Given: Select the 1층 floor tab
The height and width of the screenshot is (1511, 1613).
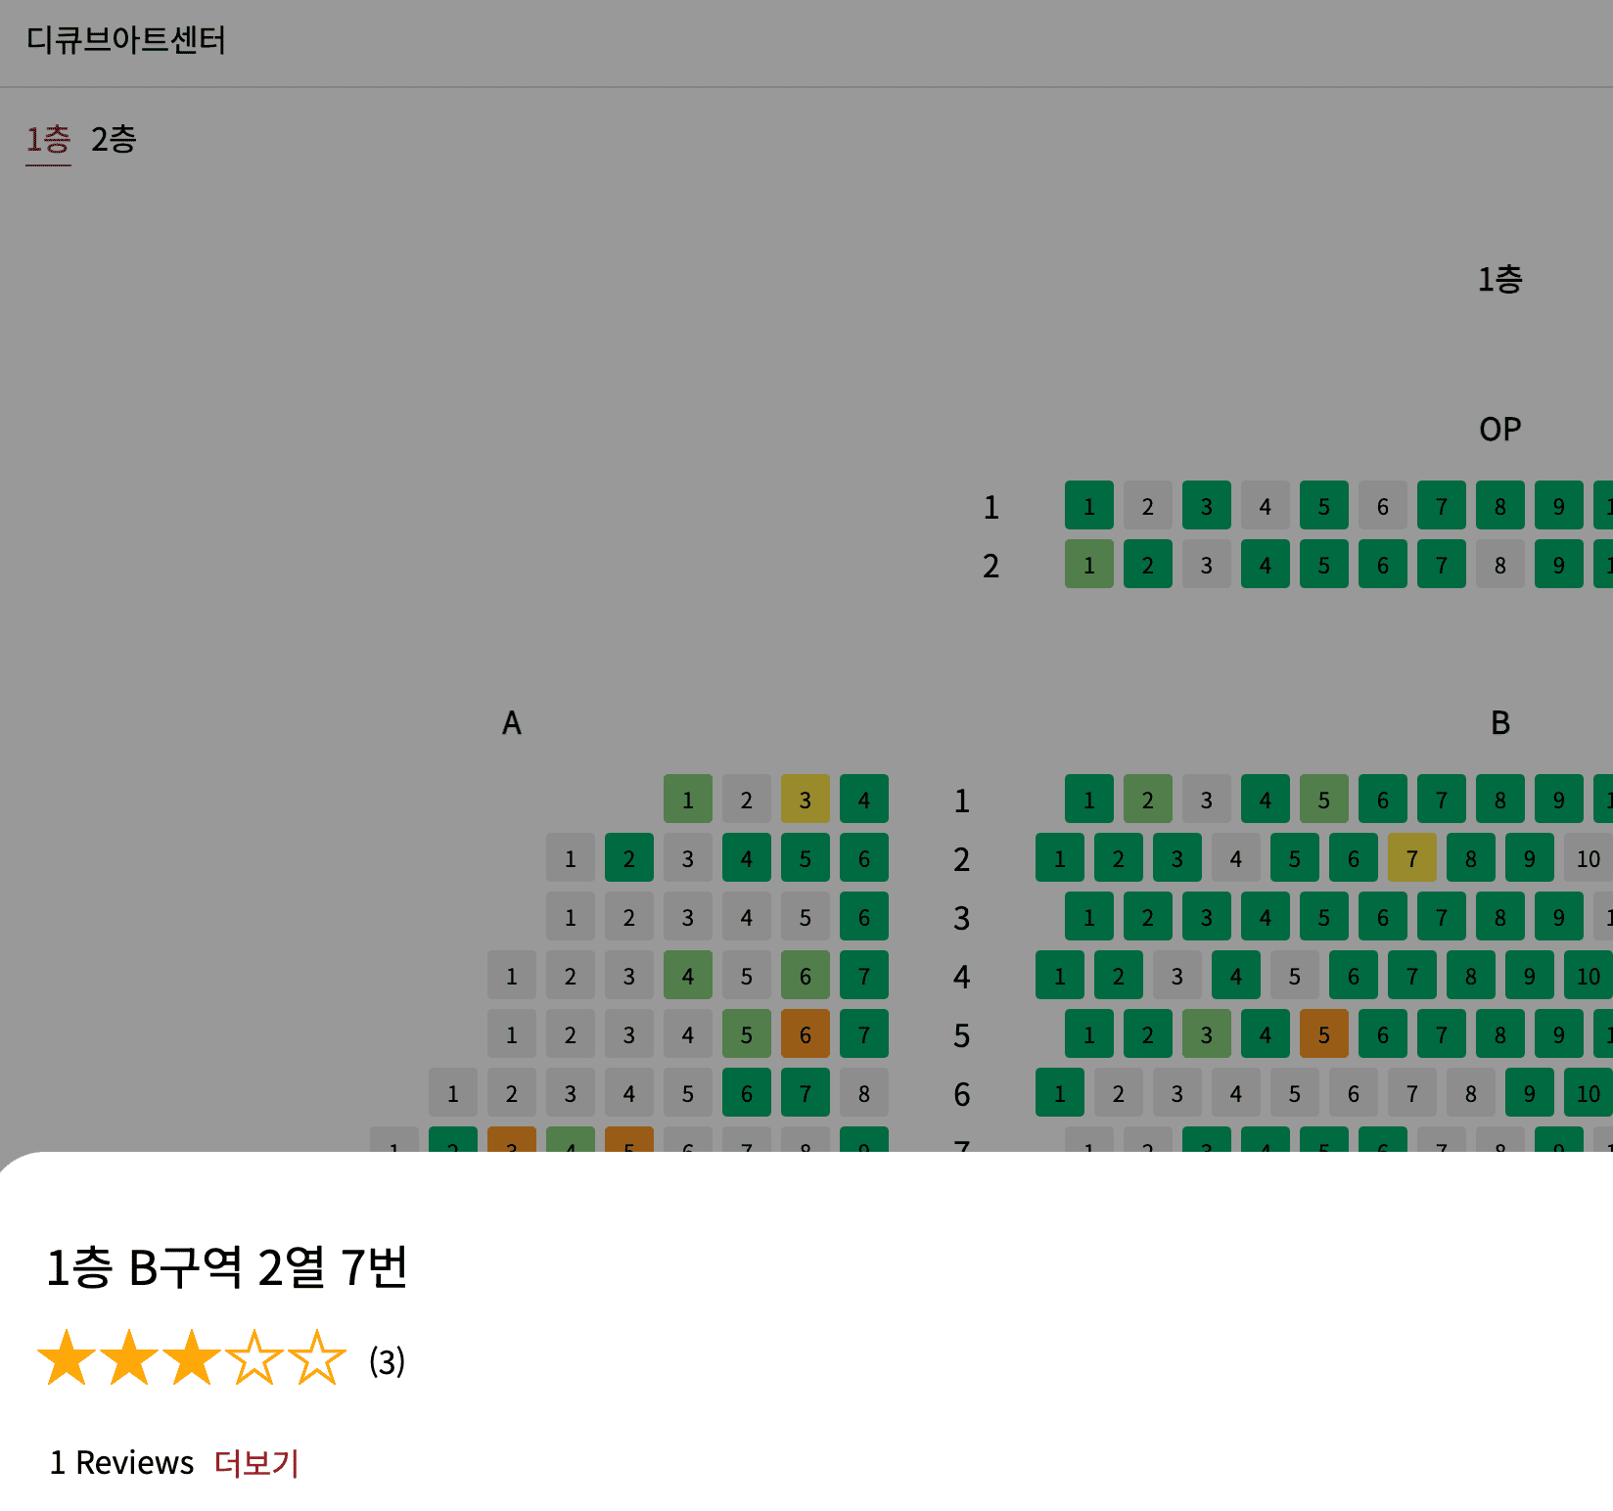Looking at the screenshot, I should tap(47, 142).
